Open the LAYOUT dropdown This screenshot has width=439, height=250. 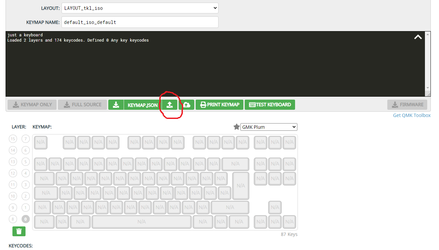click(140, 8)
